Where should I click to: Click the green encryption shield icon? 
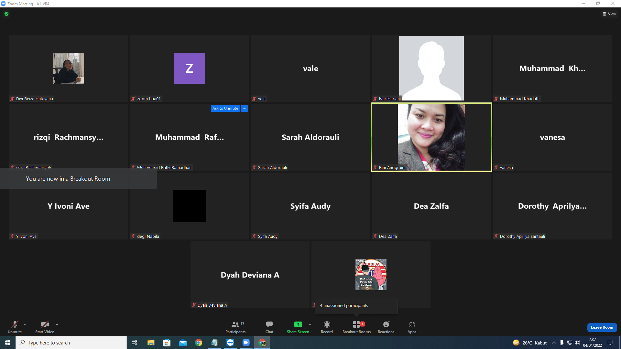pyautogui.click(x=6, y=14)
